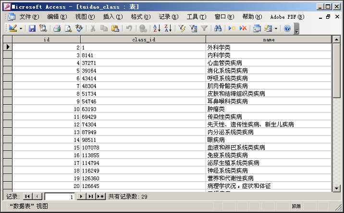The image size is (344, 213).
Task: Open the 帮助(H) menu
Action: coord(252,17)
